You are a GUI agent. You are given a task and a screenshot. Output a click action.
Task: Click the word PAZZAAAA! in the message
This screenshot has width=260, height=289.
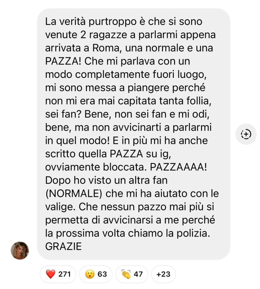click(x=179, y=167)
